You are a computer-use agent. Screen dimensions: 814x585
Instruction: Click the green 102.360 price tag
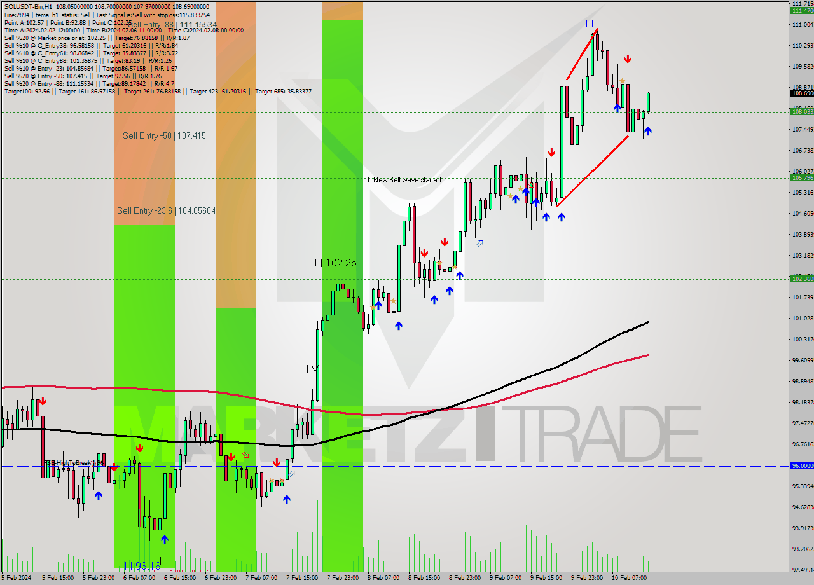tap(801, 279)
